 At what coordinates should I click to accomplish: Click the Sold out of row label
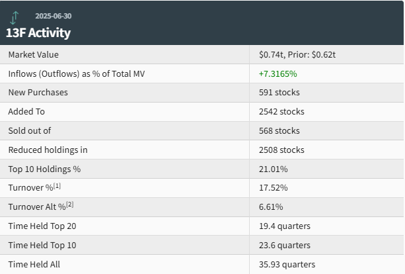click(29, 131)
